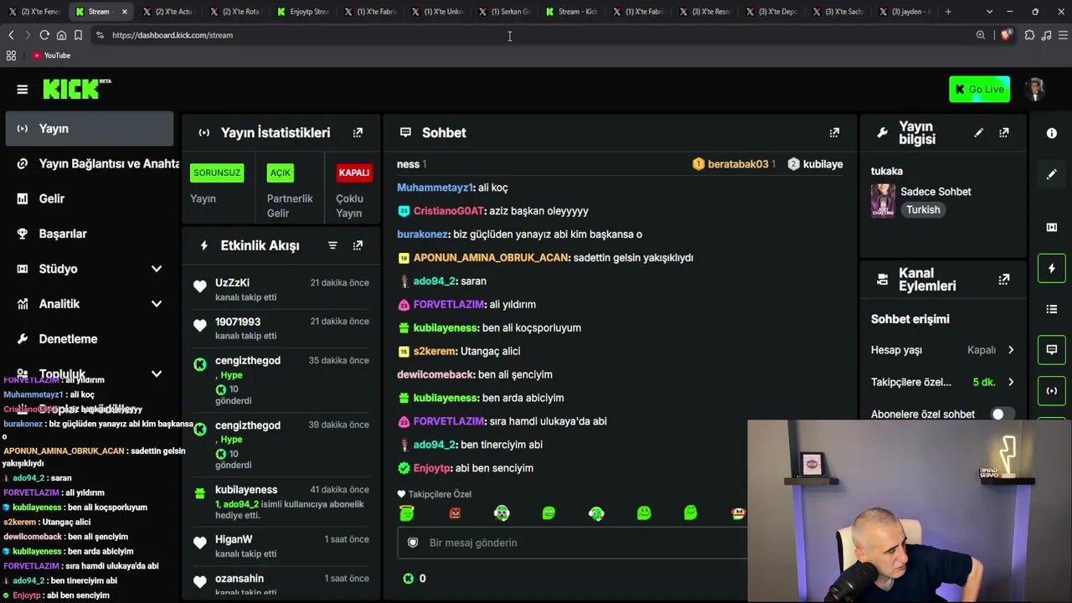Edit stream info with the pencil icon

978,132
